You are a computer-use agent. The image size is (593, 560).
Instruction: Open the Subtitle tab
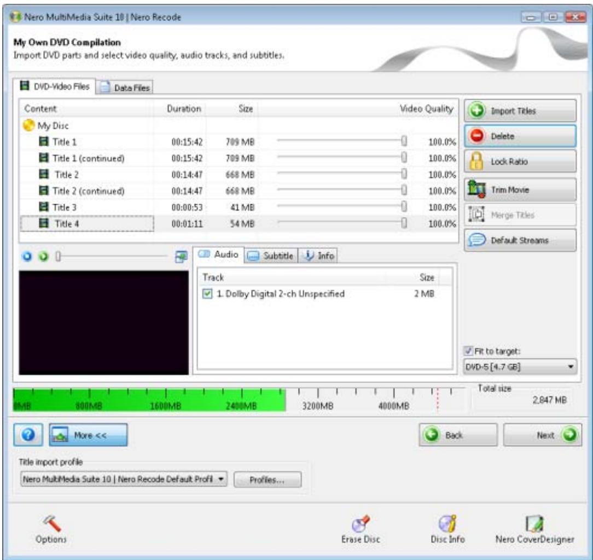point(271,256)
